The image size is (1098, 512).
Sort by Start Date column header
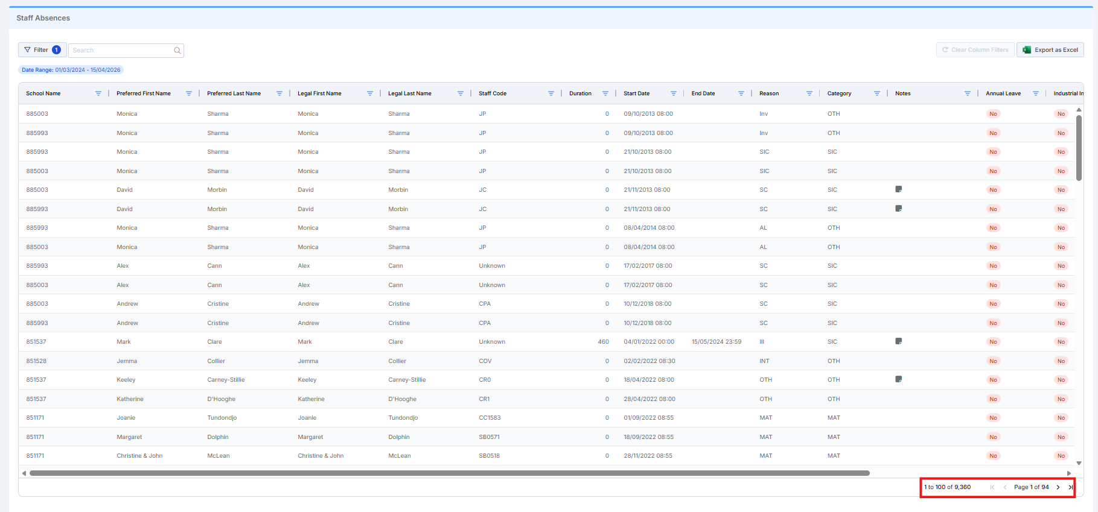pyautogui.click(x=637, y=93)
